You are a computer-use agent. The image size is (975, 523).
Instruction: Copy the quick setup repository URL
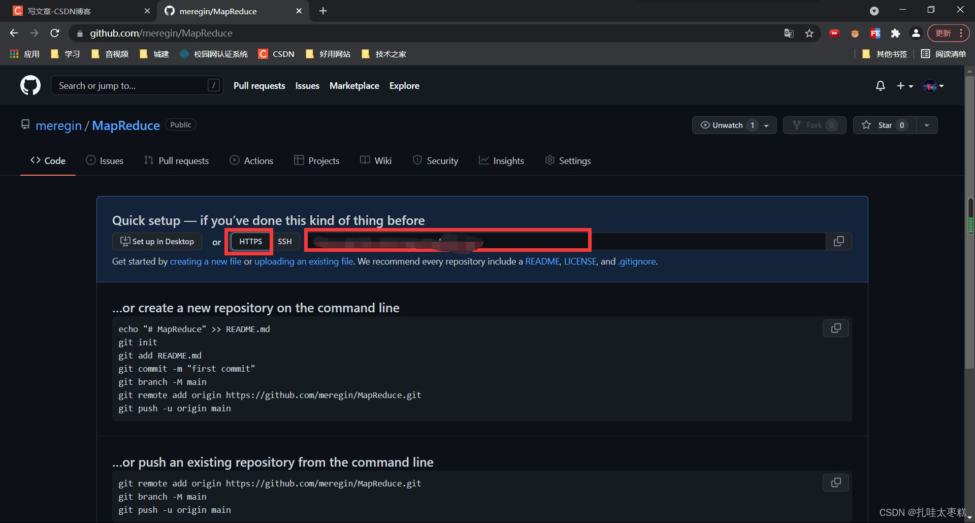[x=839, y=241]
